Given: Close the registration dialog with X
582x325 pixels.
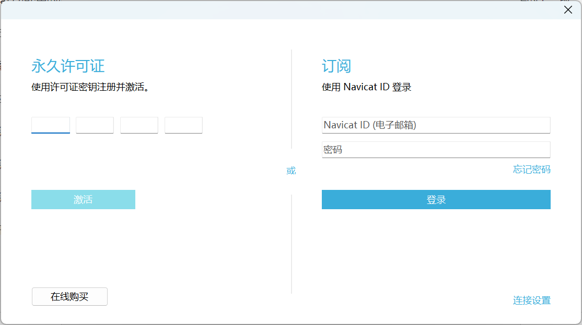Looking at the screenshot, I should (x=568, y=10).
